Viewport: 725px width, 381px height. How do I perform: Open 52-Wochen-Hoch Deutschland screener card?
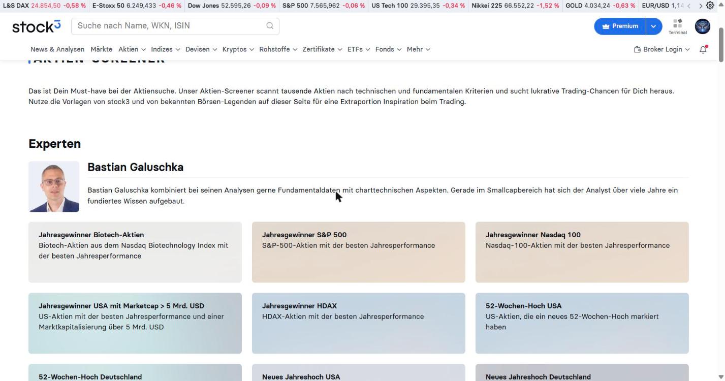pos(135,372)
